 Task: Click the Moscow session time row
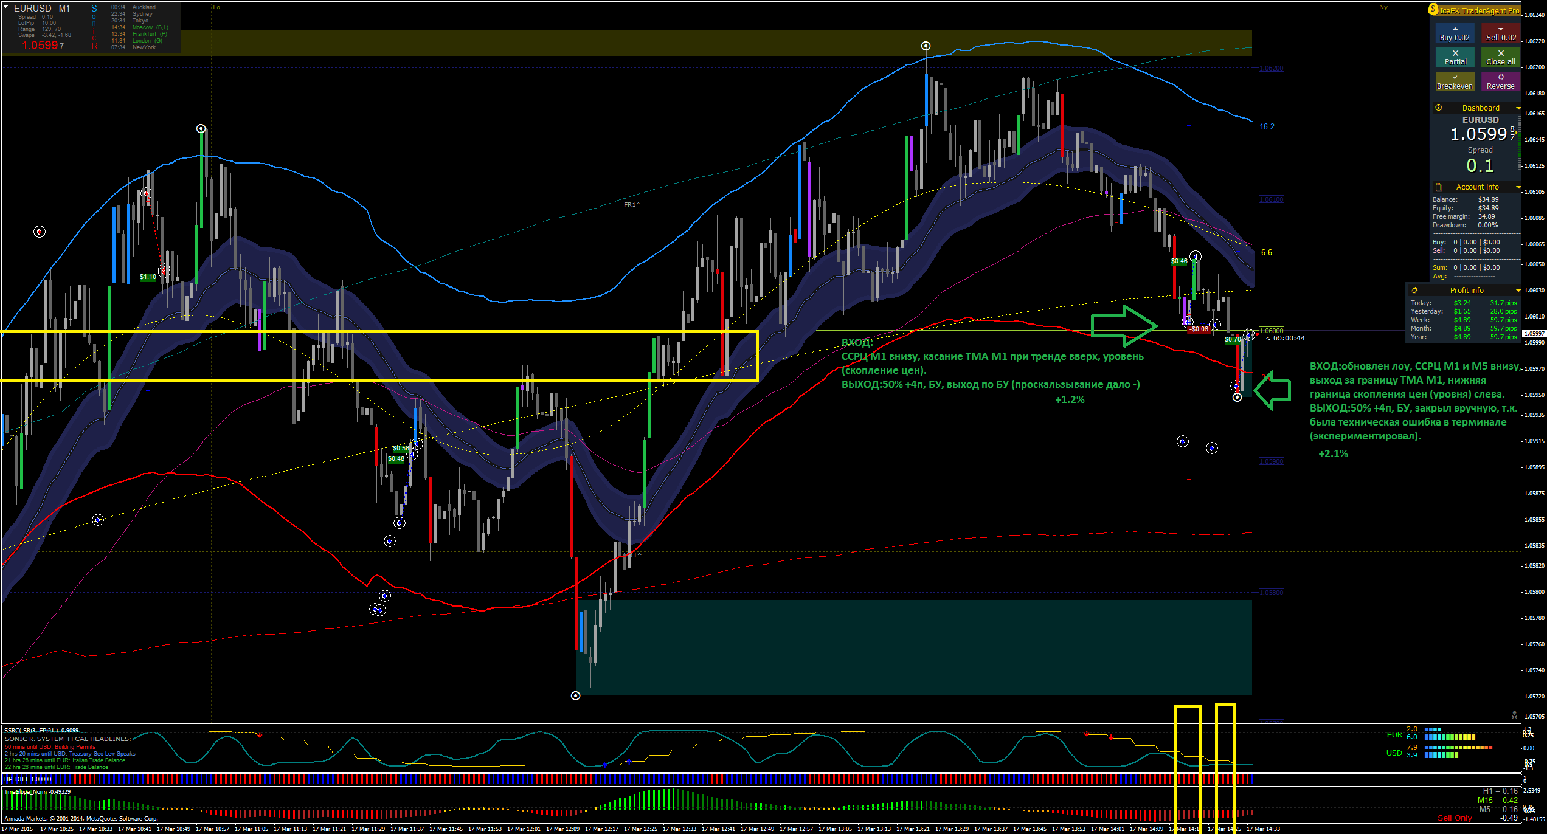coord(139,27)
